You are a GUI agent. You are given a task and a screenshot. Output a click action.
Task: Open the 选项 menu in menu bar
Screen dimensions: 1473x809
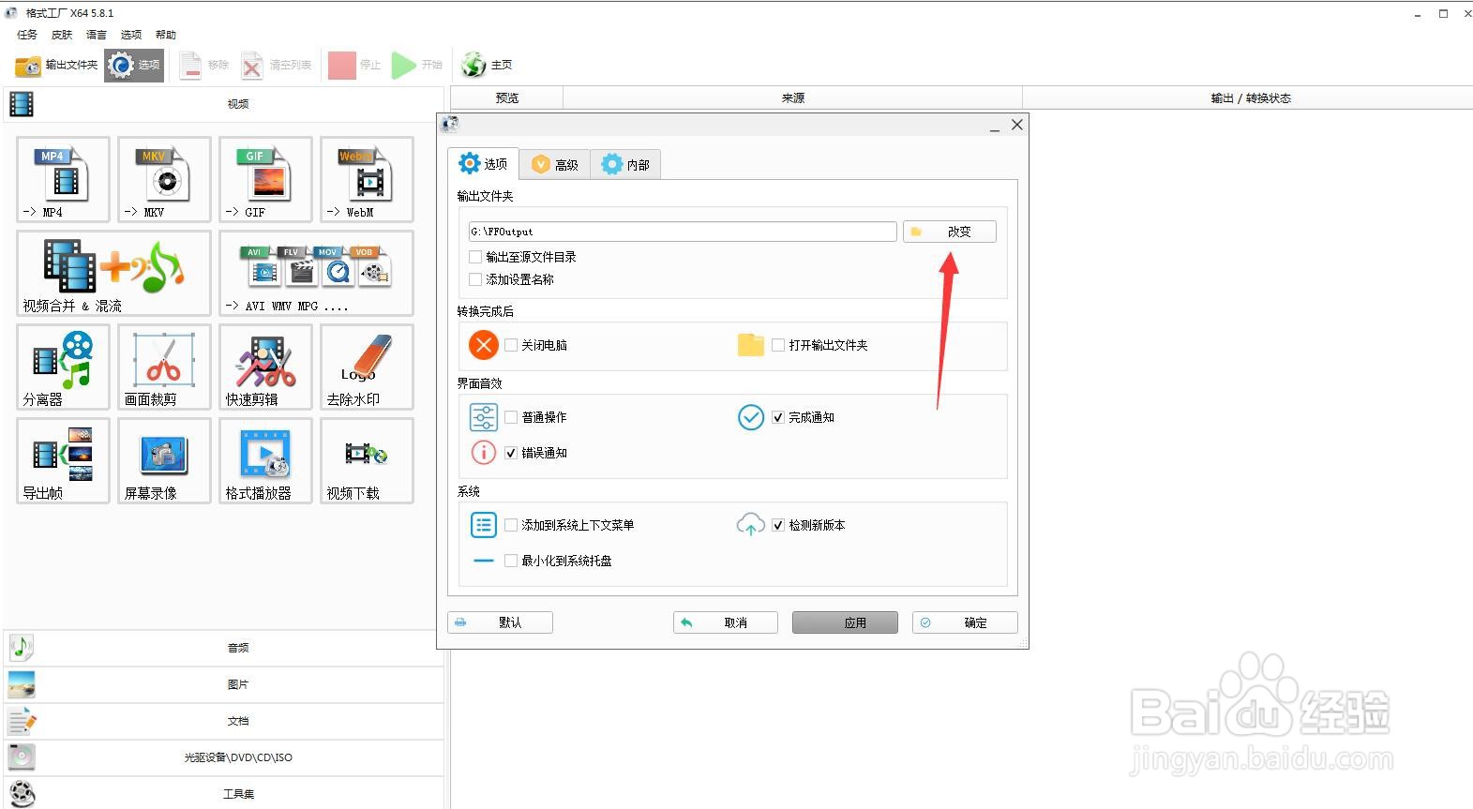coord(131,35)
